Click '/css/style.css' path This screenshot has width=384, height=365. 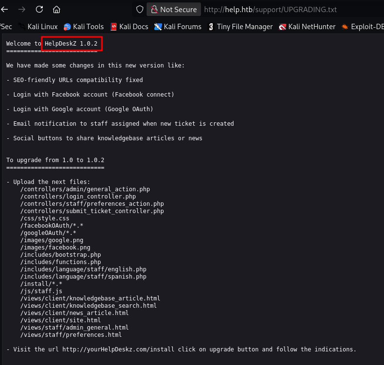[45, 218]
